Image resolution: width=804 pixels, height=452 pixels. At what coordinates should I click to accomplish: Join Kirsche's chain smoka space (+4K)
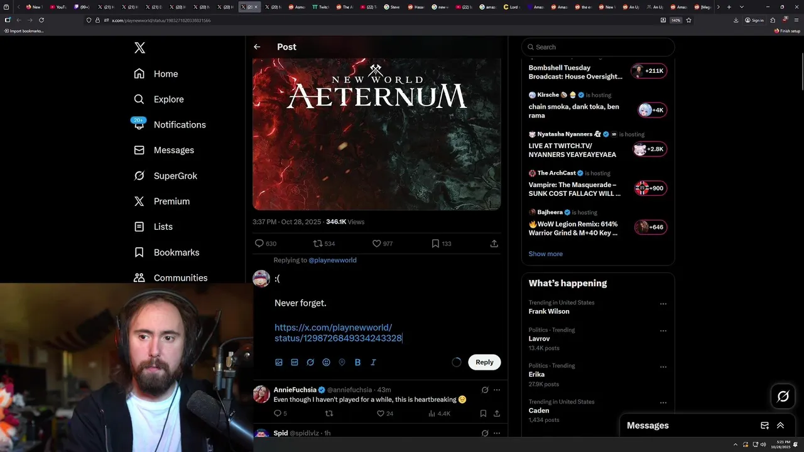click(651, 110)
